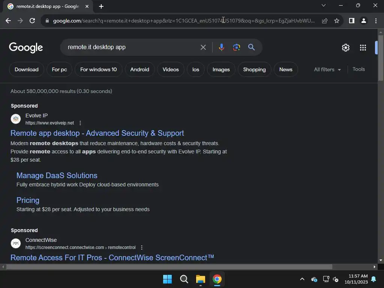
Task: Open the evolveip.net URL link
Action: tap(49, 123)
